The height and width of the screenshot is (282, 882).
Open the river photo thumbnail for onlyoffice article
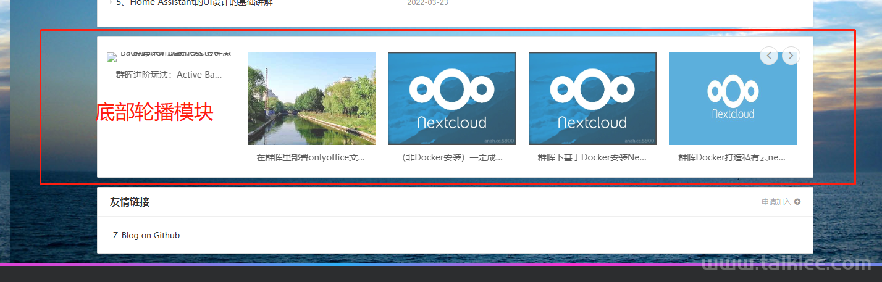pyautogui.click(x=311, y=99)
